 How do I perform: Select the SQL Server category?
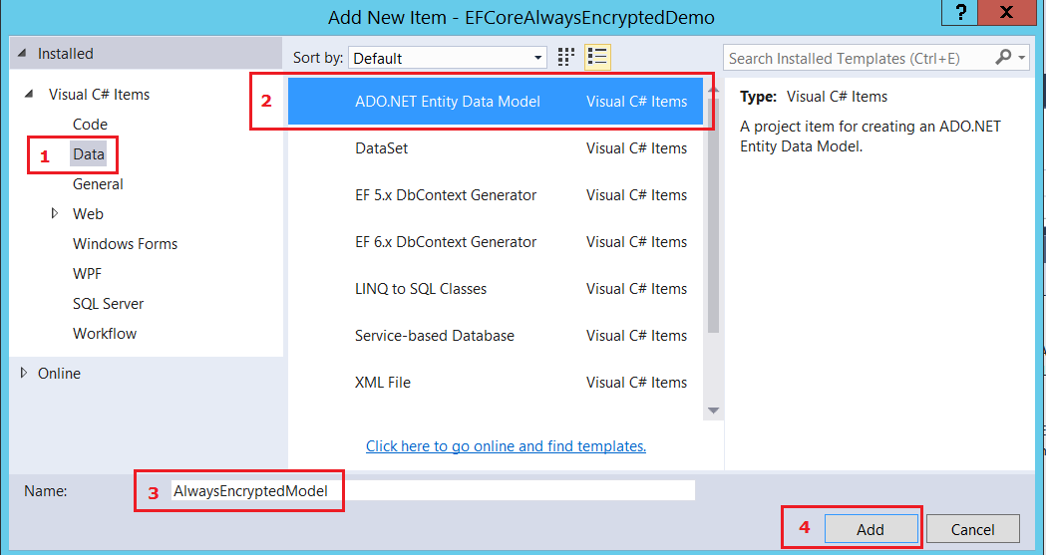[108, 304]
